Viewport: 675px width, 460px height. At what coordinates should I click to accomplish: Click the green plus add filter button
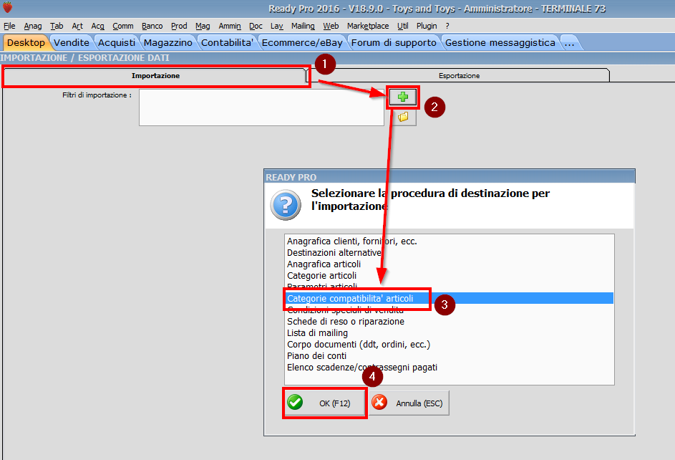(x=403, y=97)
